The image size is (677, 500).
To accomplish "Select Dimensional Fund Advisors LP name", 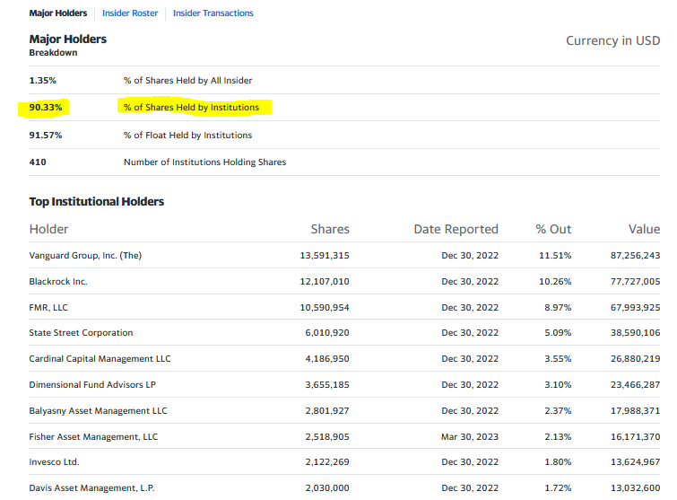I will (92, 384).
